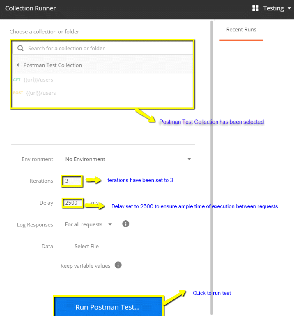Viewport: 294px width, 316px height.
Task: Click the search magnifier icon
Action: click(x=20, y=48)
